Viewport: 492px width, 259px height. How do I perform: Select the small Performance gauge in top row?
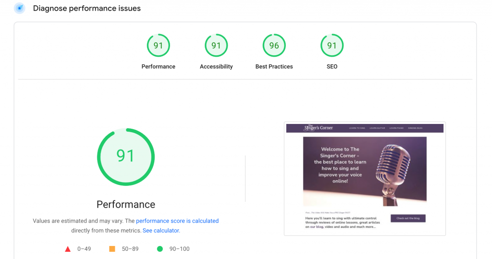pos(158,46)
